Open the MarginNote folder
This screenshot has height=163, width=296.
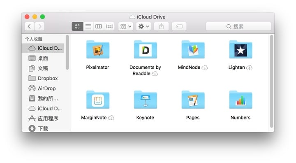98,100
